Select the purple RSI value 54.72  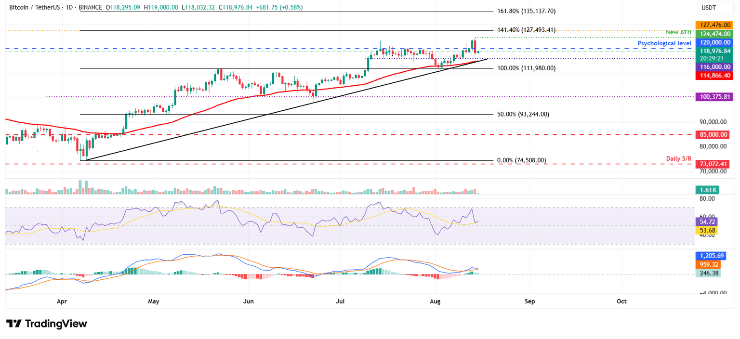706,222
